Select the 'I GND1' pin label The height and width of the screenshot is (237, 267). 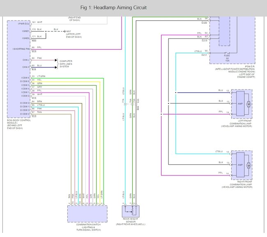point(25,31)
